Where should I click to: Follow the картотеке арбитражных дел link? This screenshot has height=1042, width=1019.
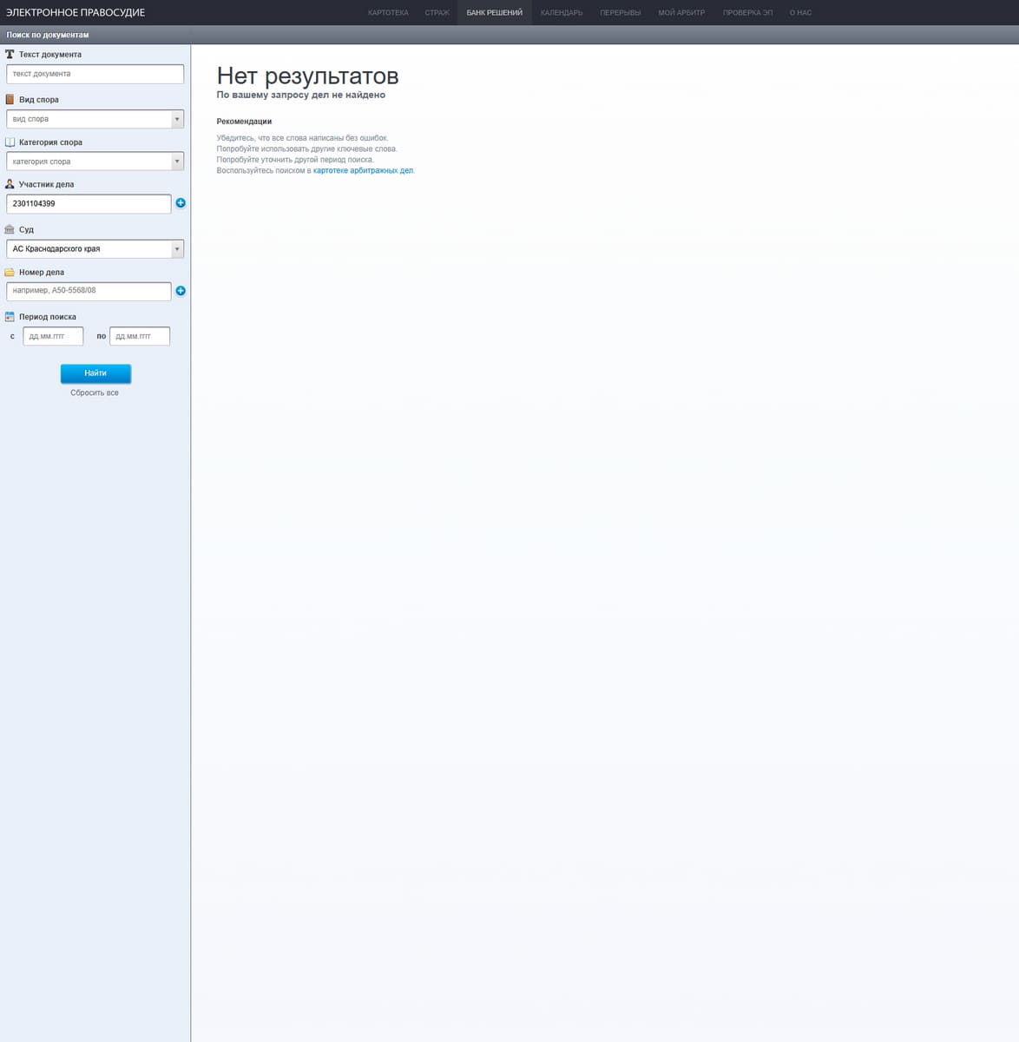[363, 171]
